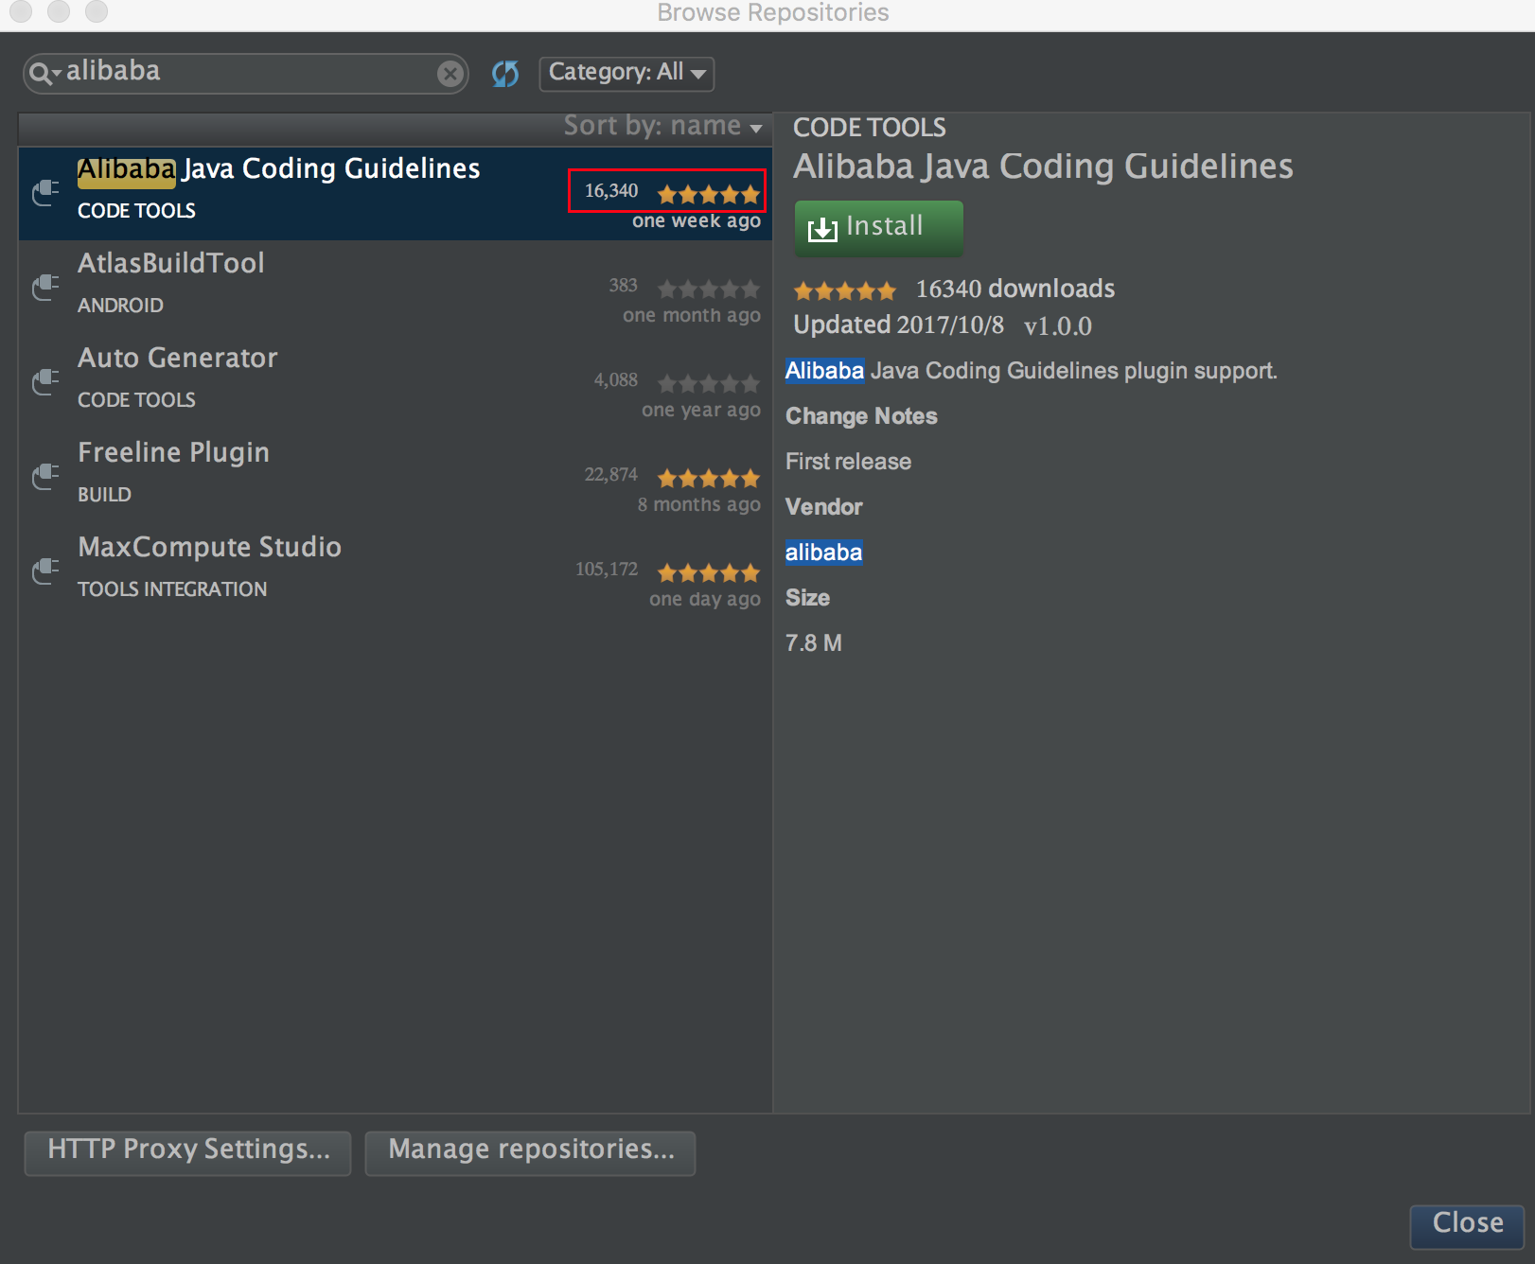The width and height of the screenshot is (1535, 1264).
Task: Click the refresh plugin list icon
Action: pyautogui.click(x=505, y=73)
